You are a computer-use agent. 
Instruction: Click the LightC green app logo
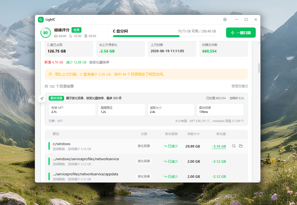[x=41, y=20]
